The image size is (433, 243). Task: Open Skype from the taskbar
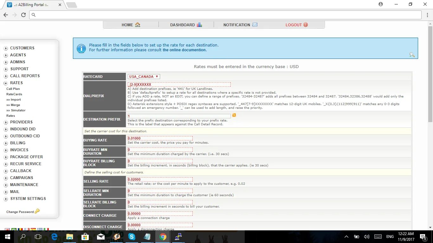click(132, 236)
